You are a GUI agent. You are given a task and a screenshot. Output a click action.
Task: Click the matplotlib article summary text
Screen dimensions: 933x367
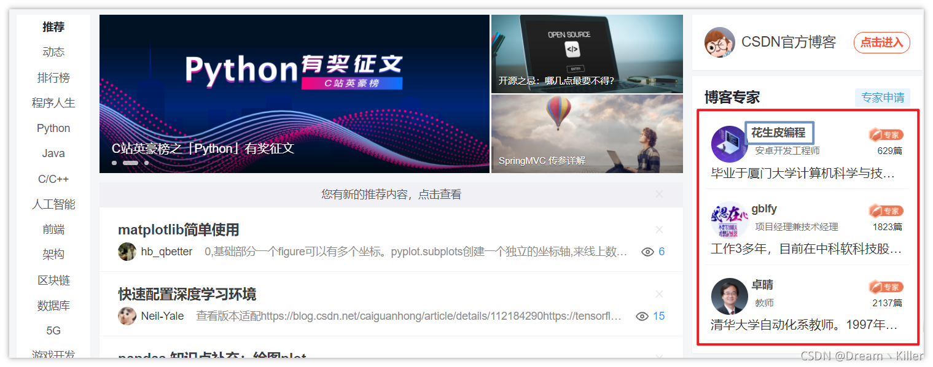pyautogui.click(x=416, y=252)
